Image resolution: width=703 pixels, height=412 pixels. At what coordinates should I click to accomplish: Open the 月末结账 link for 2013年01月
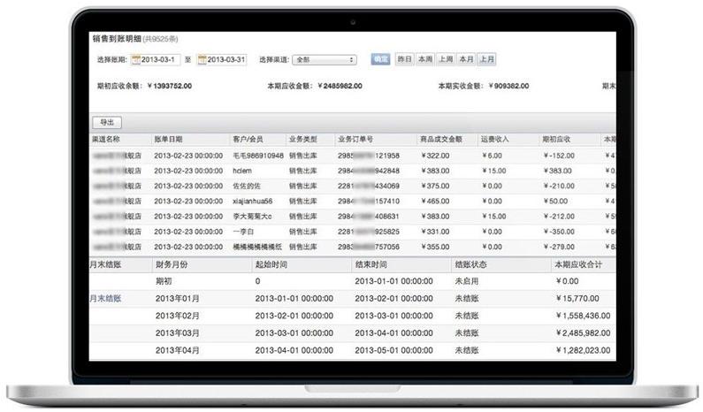[x=105, y=299]
